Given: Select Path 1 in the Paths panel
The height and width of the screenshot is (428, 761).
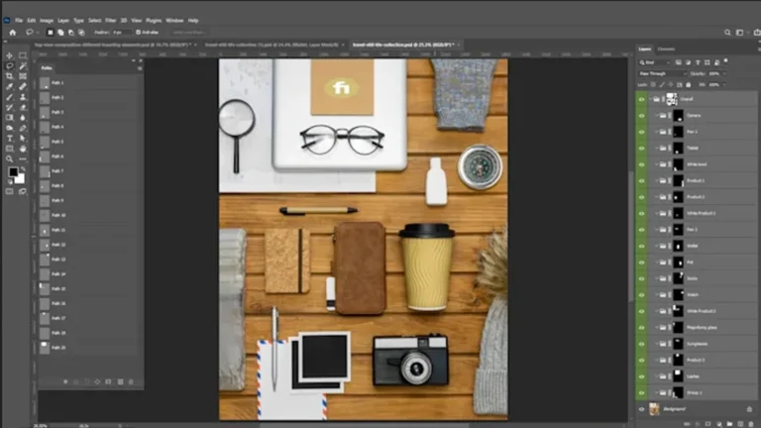Looking at the screenshot, I should pos(58,83).
